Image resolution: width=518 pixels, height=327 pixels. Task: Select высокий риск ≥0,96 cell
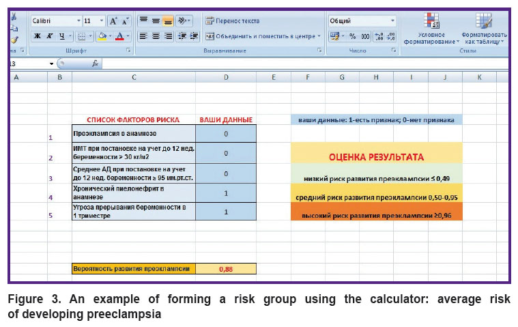(x=377, y=212)
